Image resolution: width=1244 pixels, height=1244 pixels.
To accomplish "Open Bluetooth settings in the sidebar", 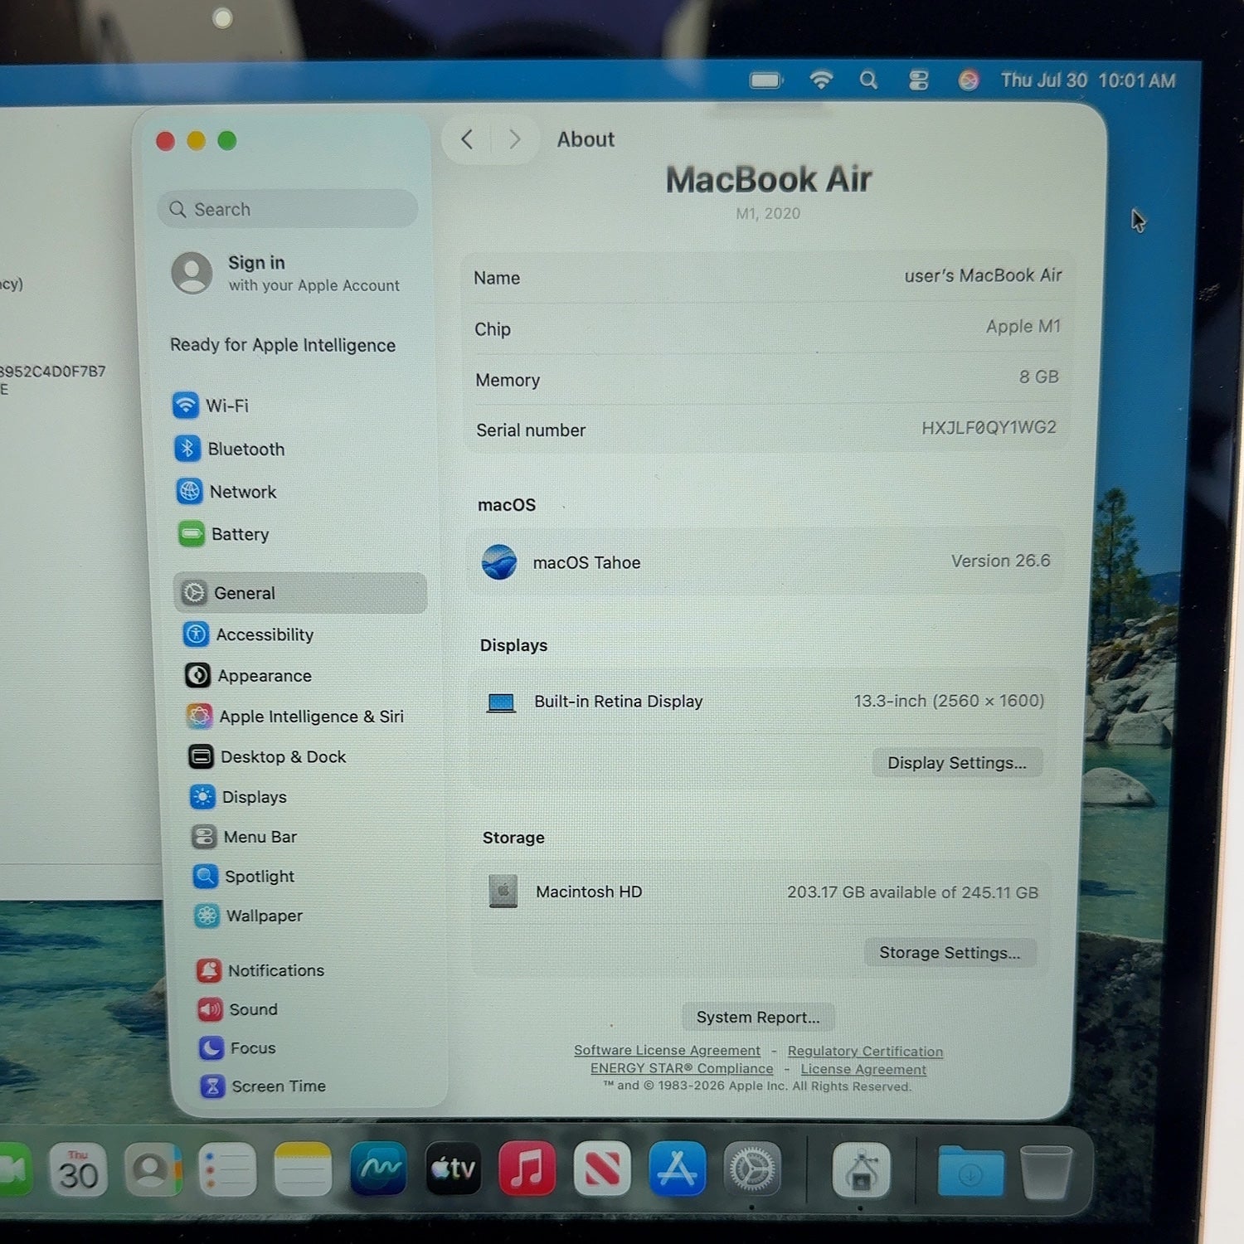I will pyautogui.click(x=230, y=449).
